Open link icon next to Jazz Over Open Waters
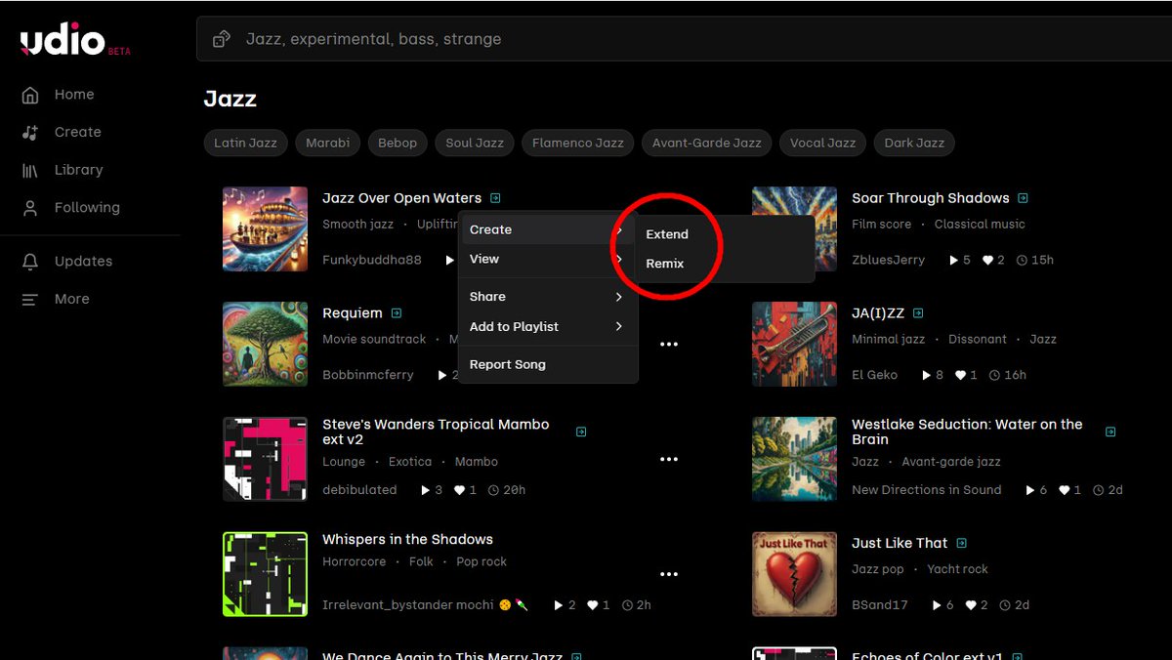 pos(495,198)
